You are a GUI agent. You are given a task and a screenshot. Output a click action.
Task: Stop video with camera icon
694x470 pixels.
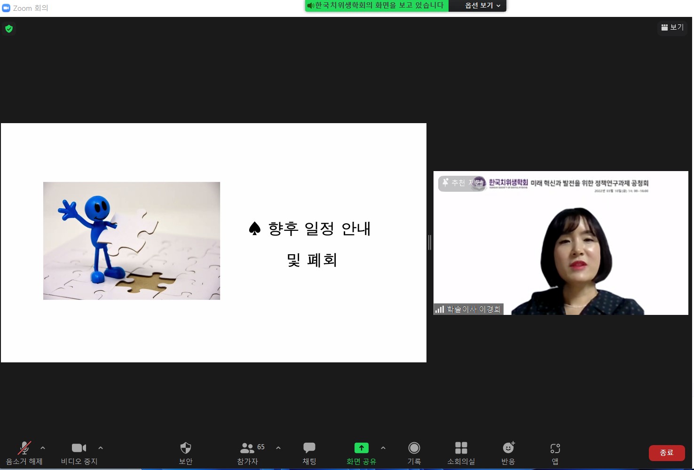click(x=79, y=453)
